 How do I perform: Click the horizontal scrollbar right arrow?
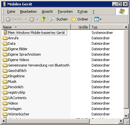121,121
